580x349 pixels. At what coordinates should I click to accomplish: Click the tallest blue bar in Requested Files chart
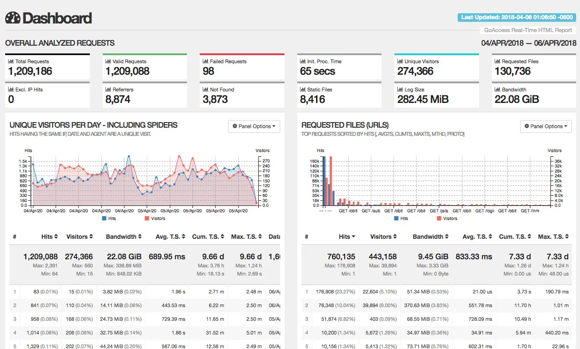click(x=324, y=181)
